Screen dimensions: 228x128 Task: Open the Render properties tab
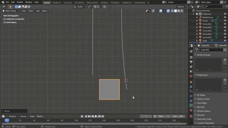[x=191, y=57]
